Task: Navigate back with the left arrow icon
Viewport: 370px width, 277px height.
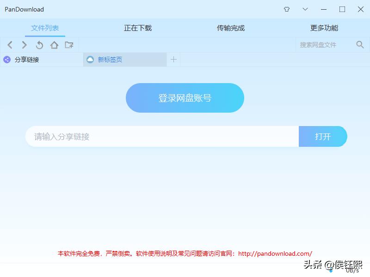Action: point(10,45)
